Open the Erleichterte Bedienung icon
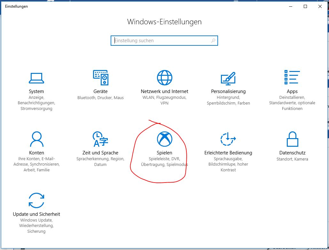 pos(228,139)
